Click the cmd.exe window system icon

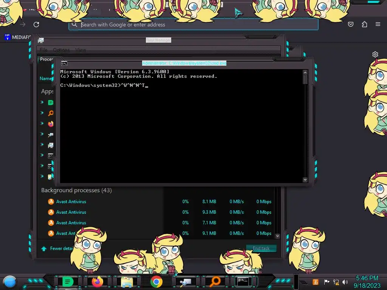point(64,63)
